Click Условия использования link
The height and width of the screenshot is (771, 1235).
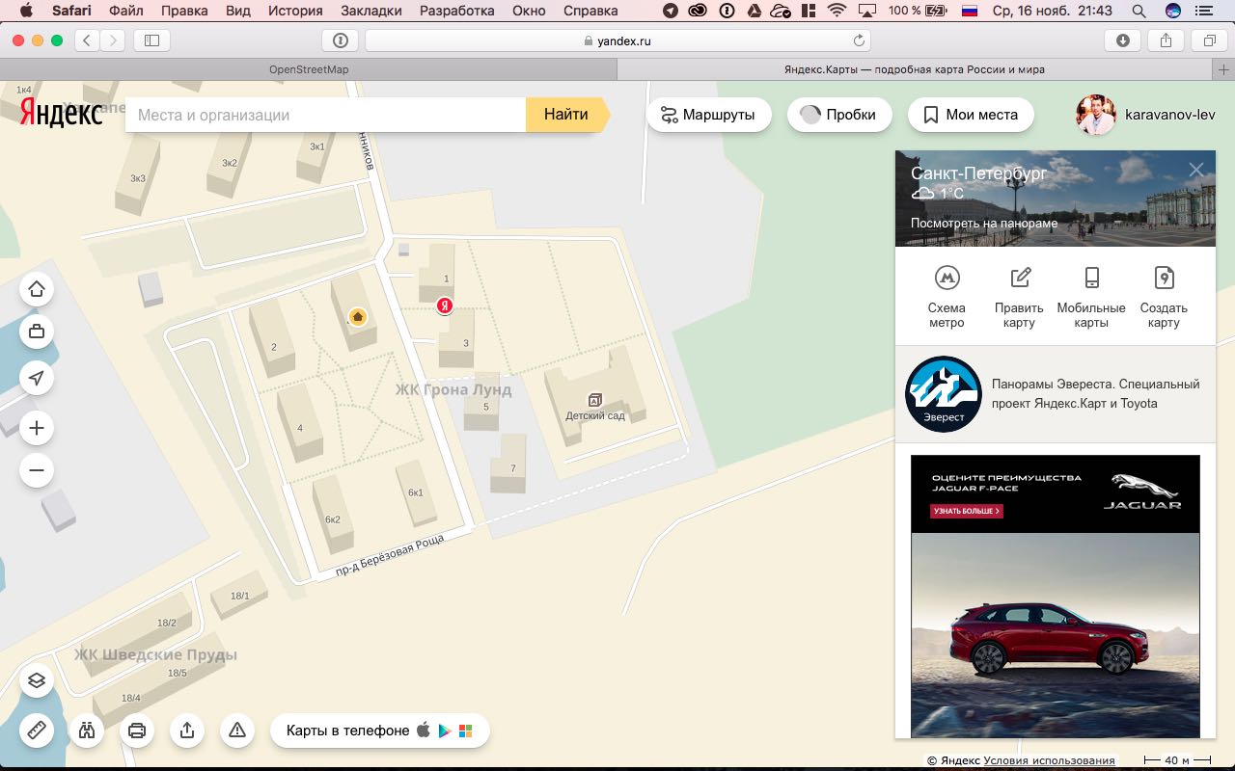tap(1049, 760)
